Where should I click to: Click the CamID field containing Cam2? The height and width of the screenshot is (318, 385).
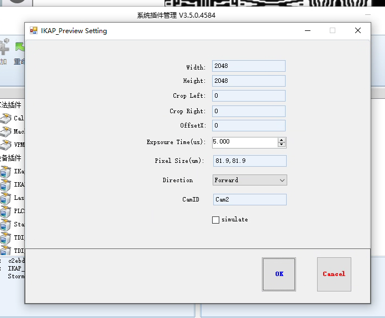click(x=249, y=199)
